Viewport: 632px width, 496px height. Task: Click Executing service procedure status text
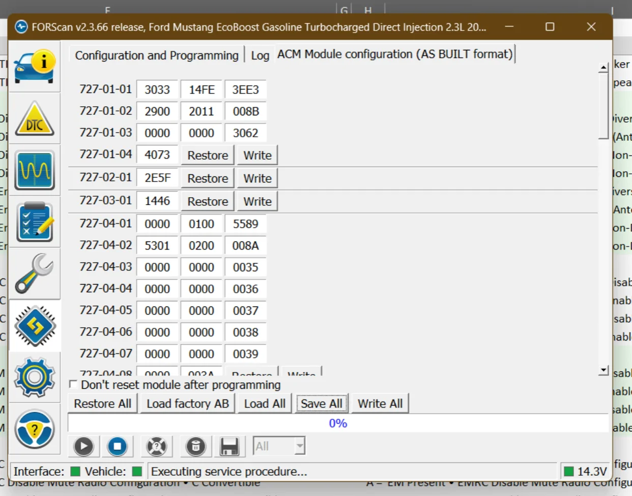(x=229, y=472)
